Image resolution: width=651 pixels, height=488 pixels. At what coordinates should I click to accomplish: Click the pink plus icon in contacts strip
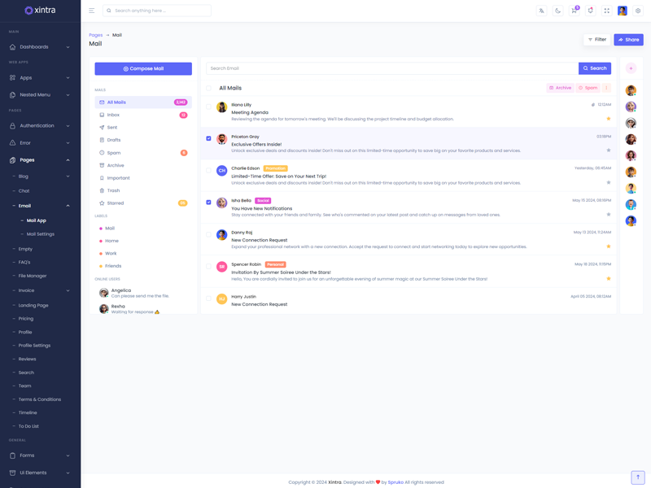point(631,68)
